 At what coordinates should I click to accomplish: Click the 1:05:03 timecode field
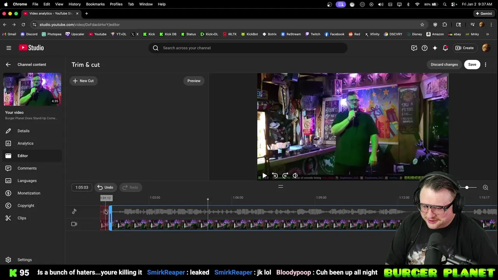click(82, 187)
